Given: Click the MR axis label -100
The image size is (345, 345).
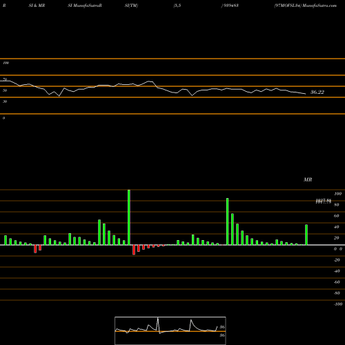Looking at the screenshot, I should [x=338, y=304].
